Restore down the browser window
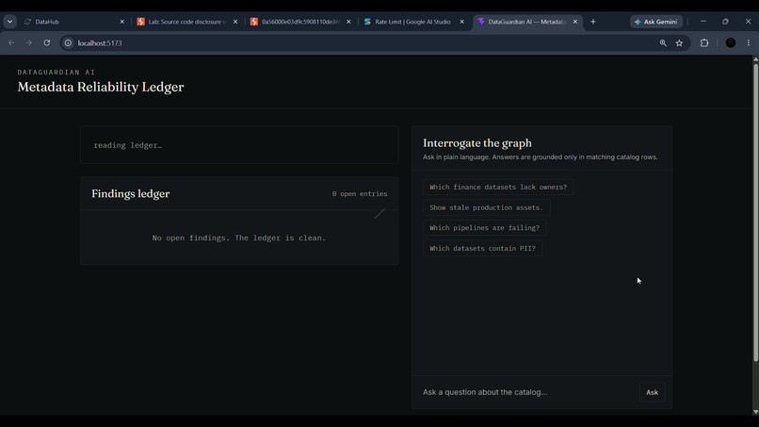 pyautogui.click(x=725, y=22)
